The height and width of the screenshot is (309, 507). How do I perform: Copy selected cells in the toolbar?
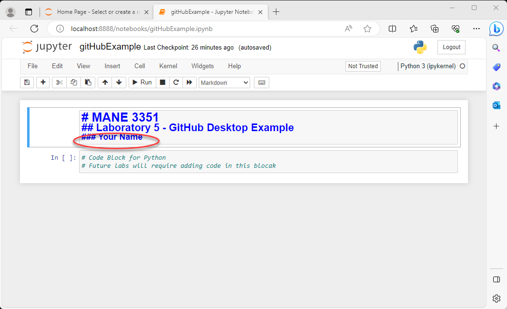(x=73, y=82)
